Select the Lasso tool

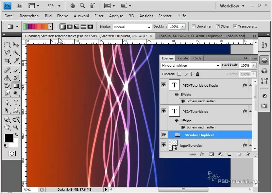coord(7,53)
